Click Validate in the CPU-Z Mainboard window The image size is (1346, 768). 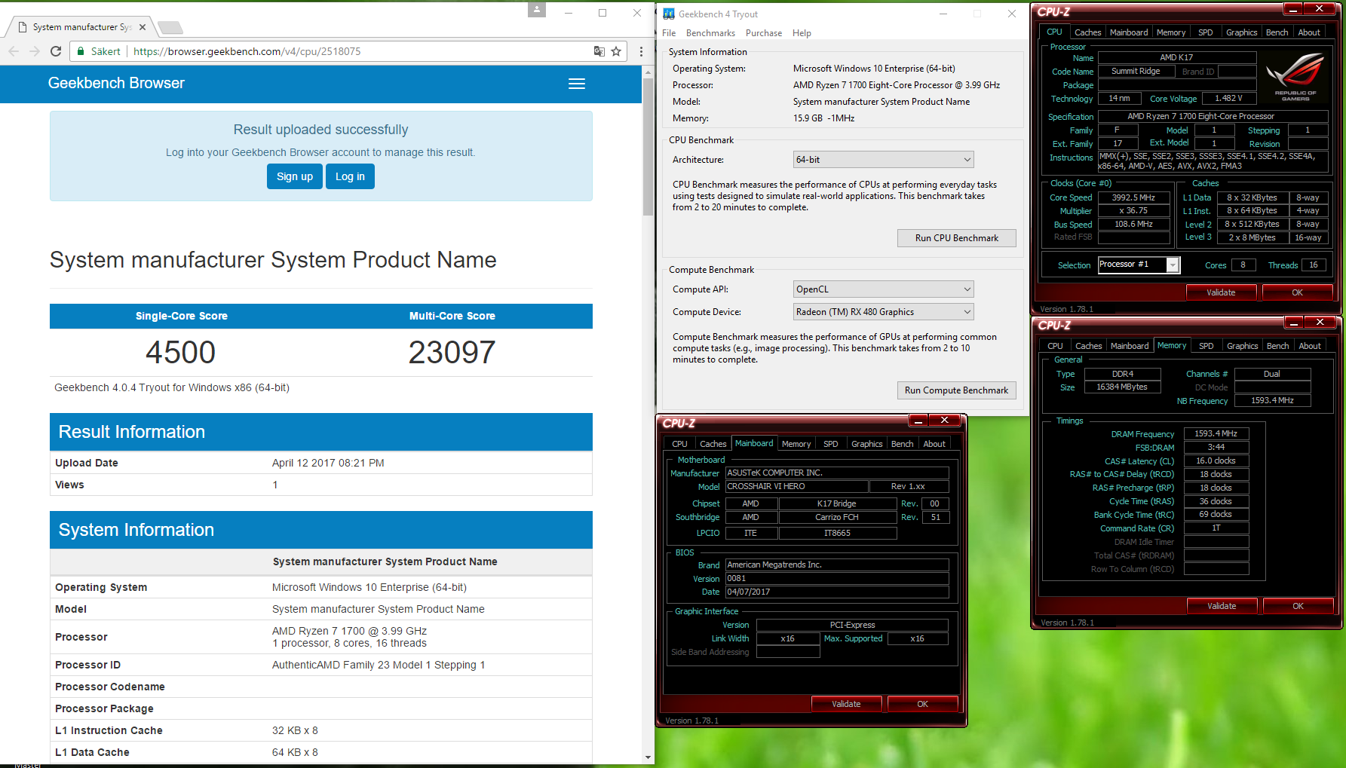[846, 704]
